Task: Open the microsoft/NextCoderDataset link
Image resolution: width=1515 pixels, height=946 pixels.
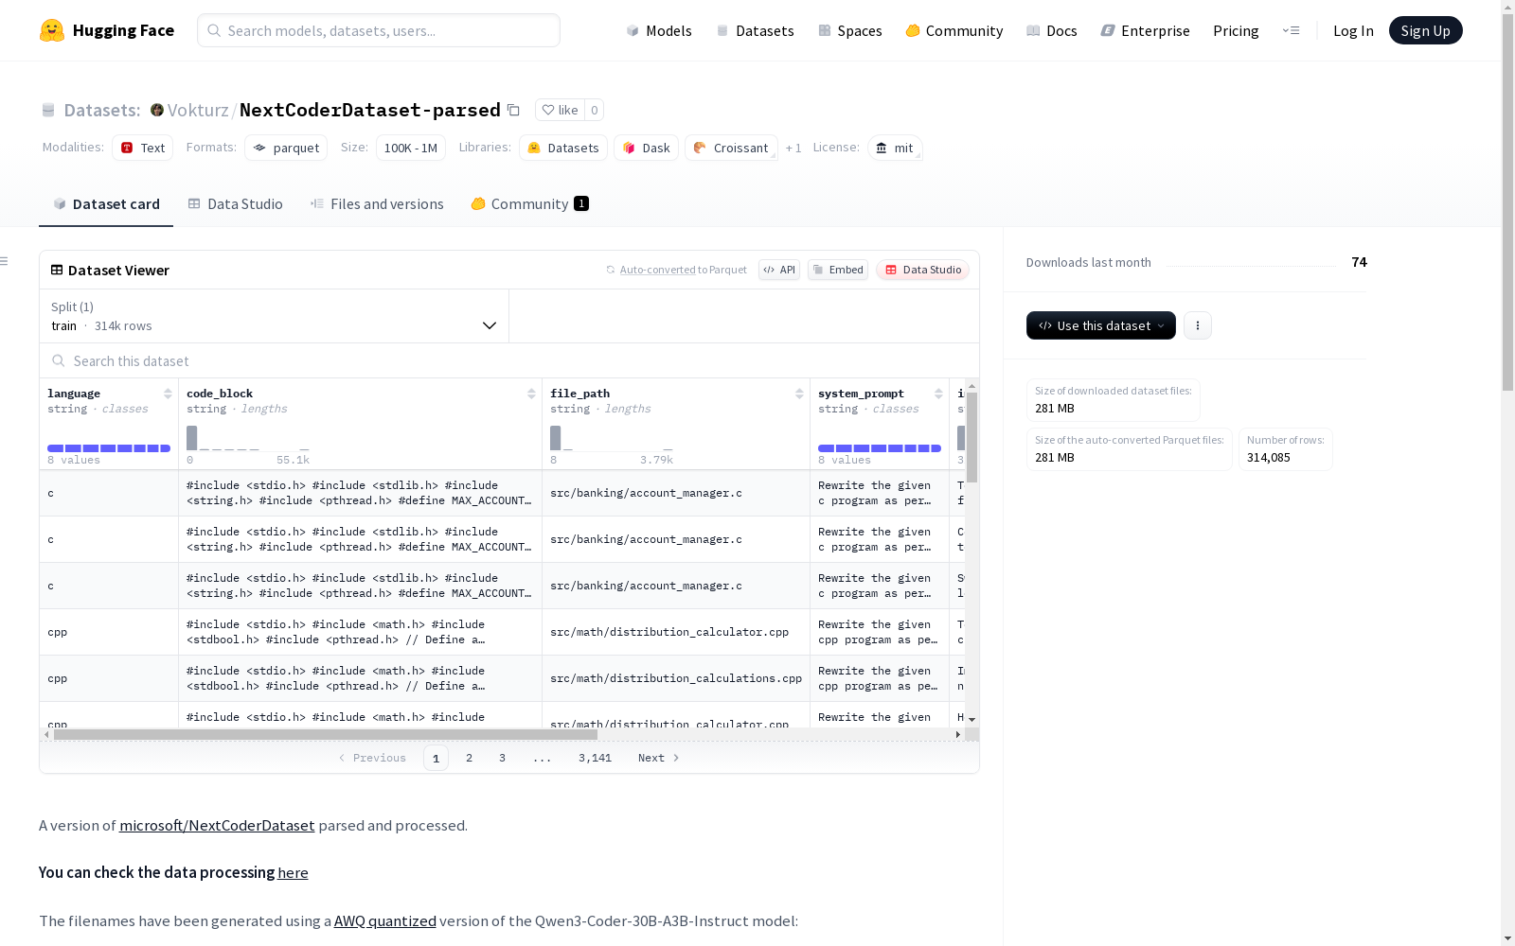Action: tap(217, 825)
